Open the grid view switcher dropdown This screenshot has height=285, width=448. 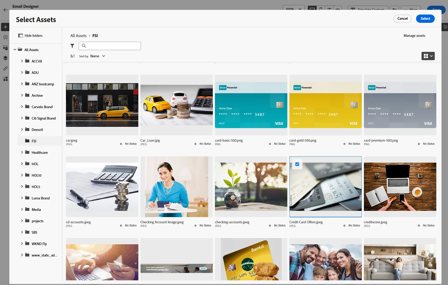pyautogui.click(x=428, y=56)
